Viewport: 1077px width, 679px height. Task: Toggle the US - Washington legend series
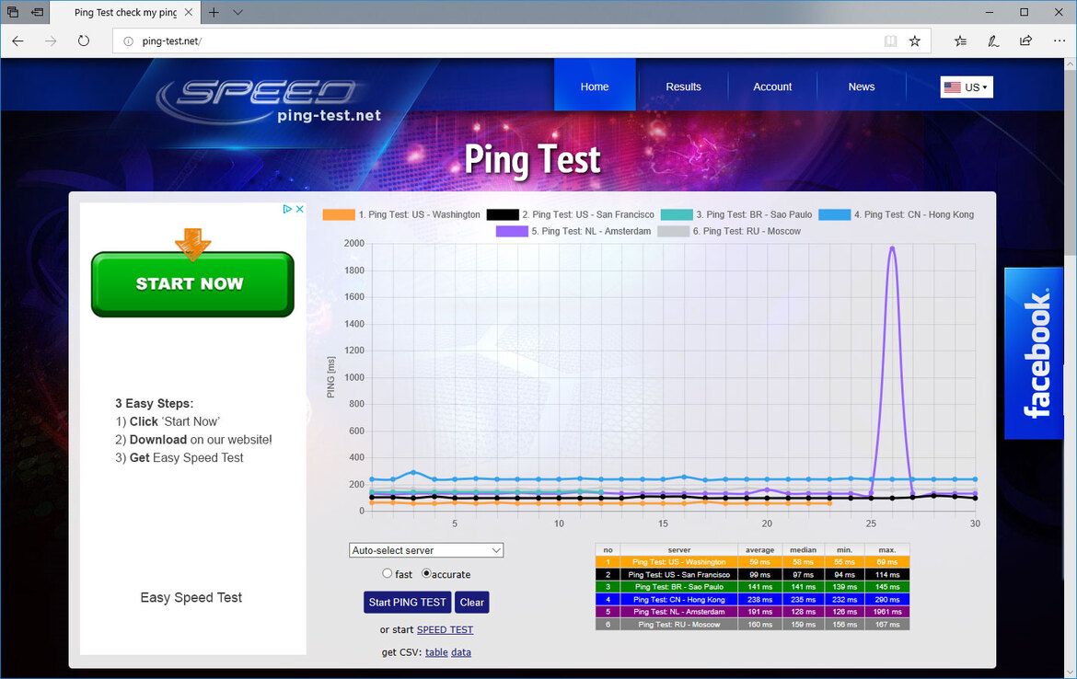tap(401, 215)
